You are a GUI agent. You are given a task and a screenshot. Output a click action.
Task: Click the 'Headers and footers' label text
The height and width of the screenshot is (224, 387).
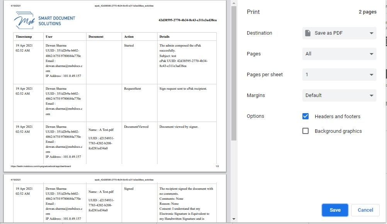click(338, 116)
